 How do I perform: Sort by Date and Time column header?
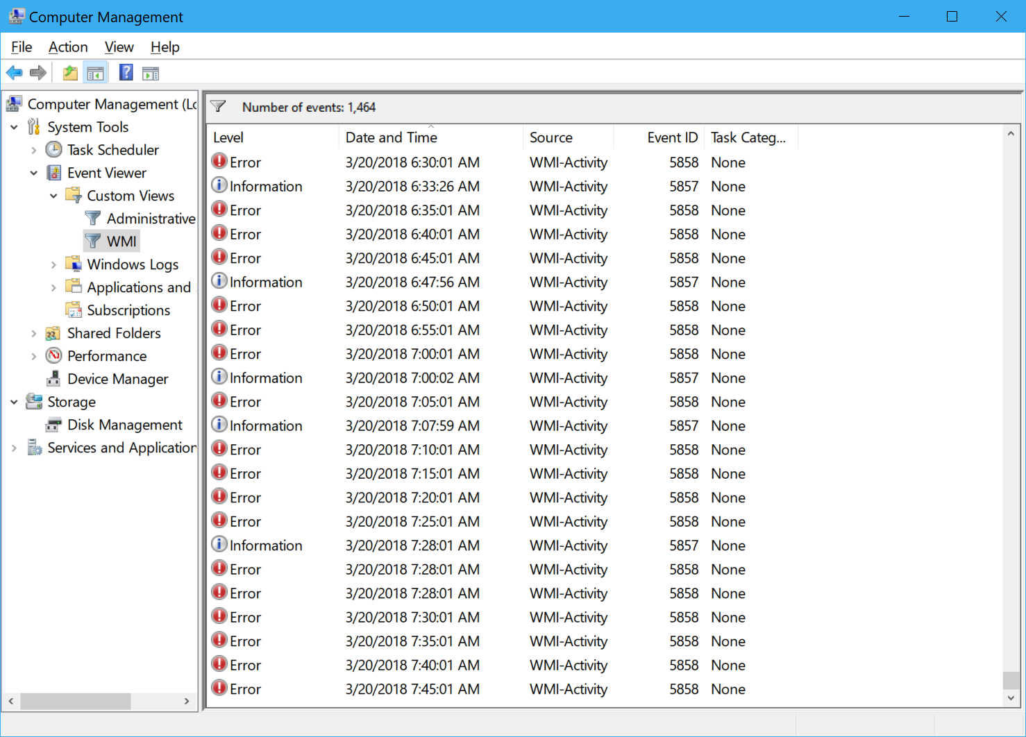click(x=430, y=137)
